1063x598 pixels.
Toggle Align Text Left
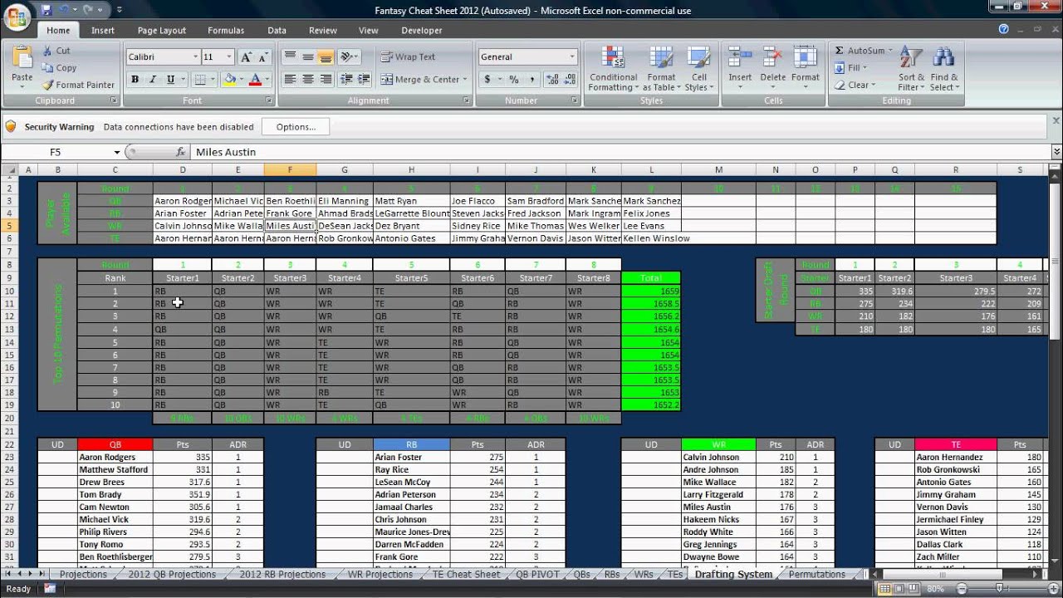[x=290, y=80]
